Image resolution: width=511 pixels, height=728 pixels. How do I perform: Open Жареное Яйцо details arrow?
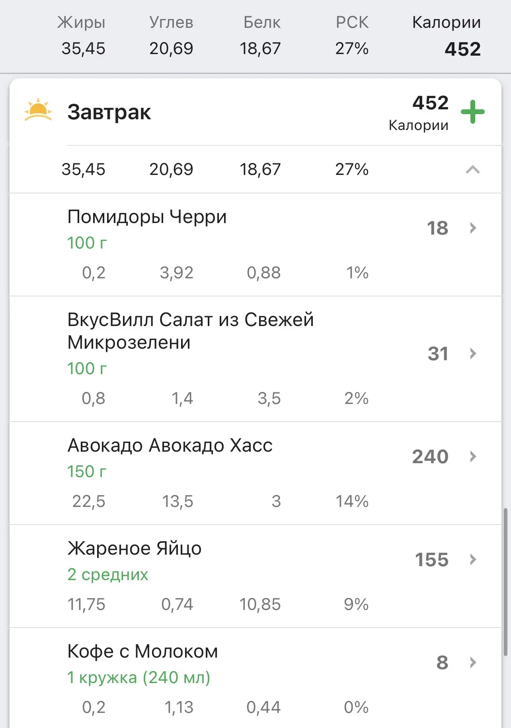point(473,559)
